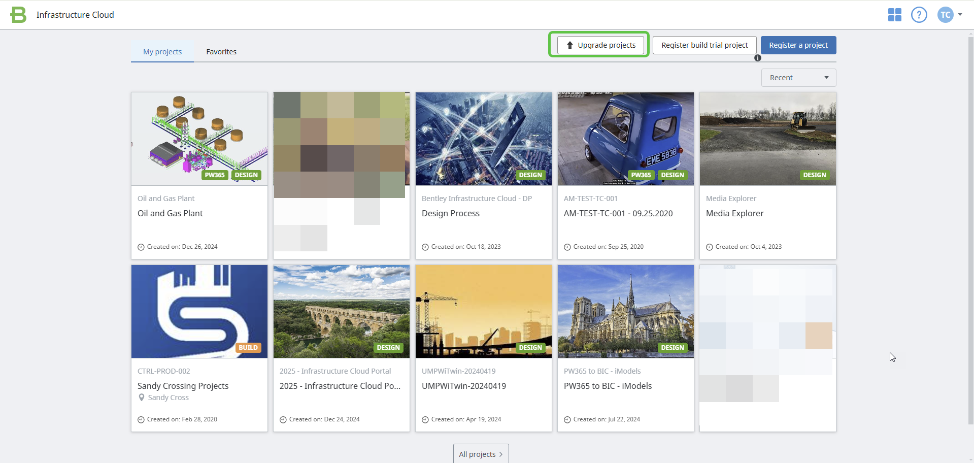Click the 2025 - Infrastructure Cloud Po... title

coord(340,386)
